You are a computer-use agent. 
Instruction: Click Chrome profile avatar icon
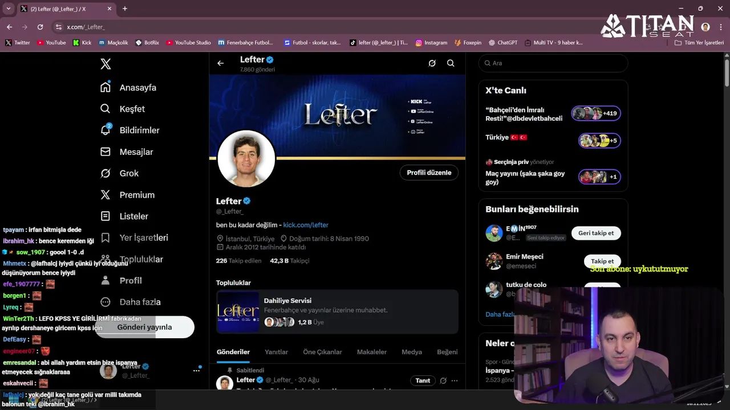705,27
